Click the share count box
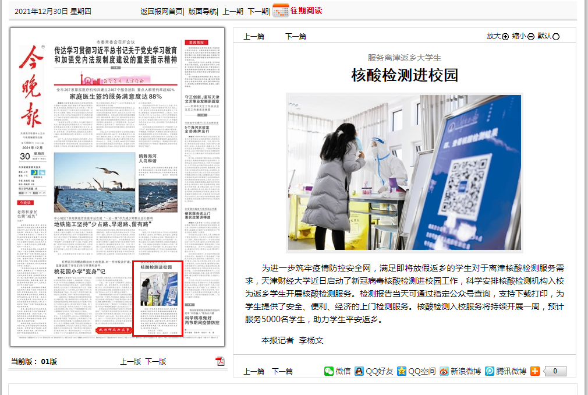 [555, 371]
